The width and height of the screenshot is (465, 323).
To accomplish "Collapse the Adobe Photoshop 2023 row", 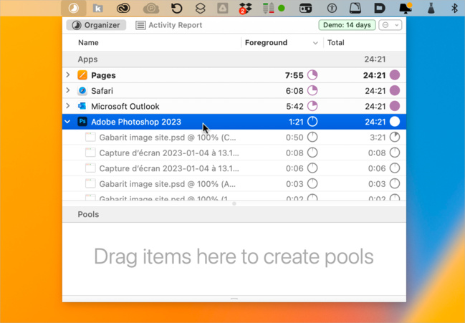I will [x=67, y=122].
